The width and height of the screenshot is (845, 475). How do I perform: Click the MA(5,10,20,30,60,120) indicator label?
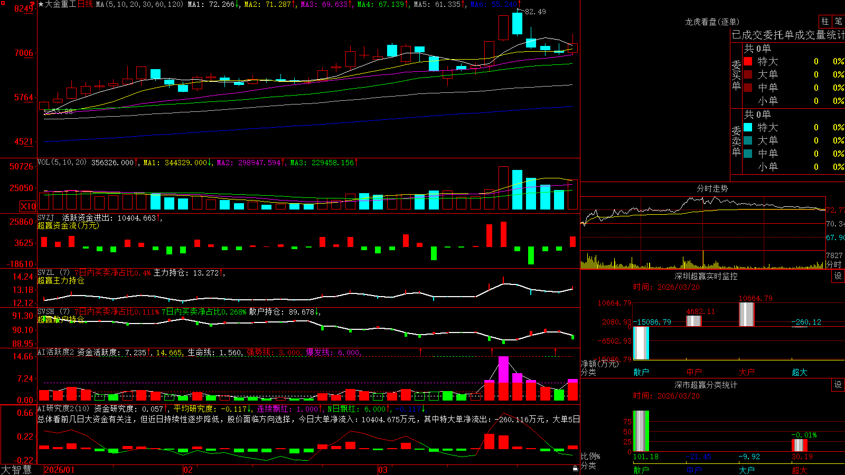139,4
